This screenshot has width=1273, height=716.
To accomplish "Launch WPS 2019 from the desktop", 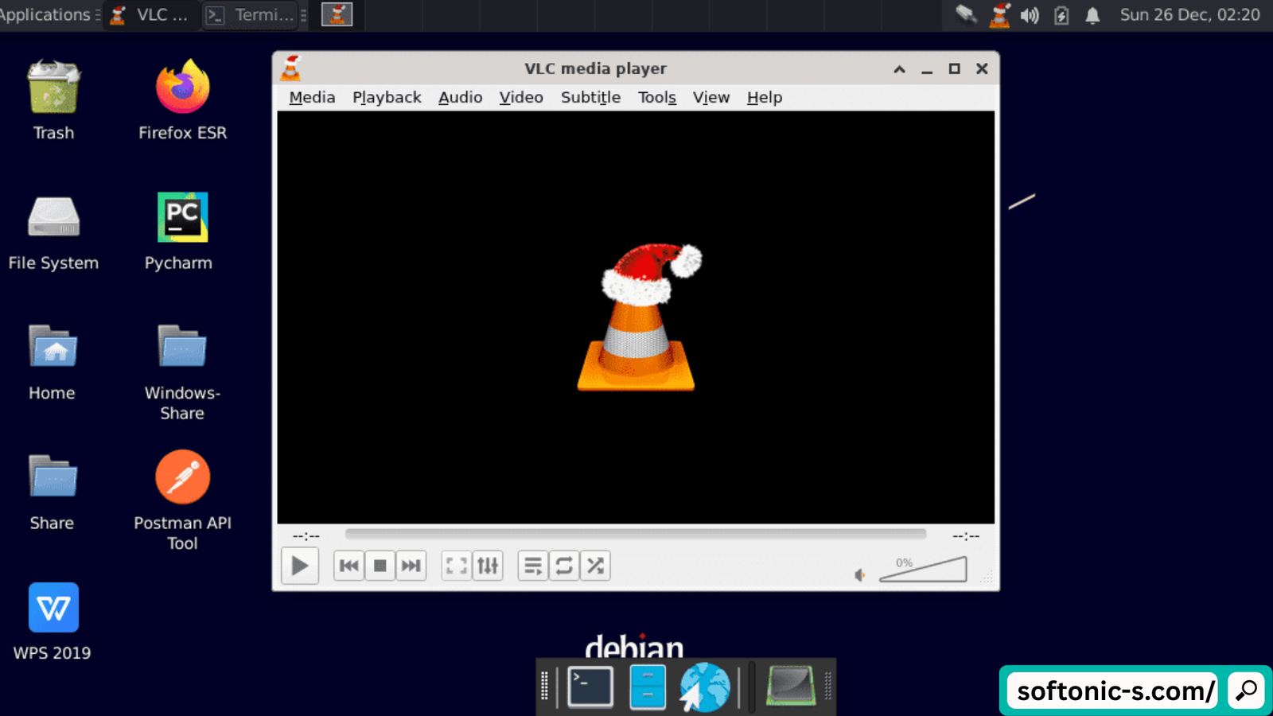I will pyautogui.click(x=53, y=621).
